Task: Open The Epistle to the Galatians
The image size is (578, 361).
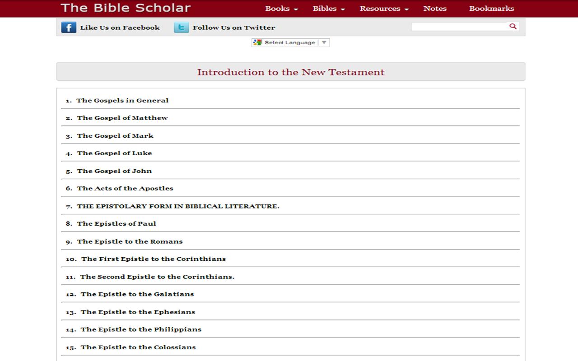Action: click(137, 294)
